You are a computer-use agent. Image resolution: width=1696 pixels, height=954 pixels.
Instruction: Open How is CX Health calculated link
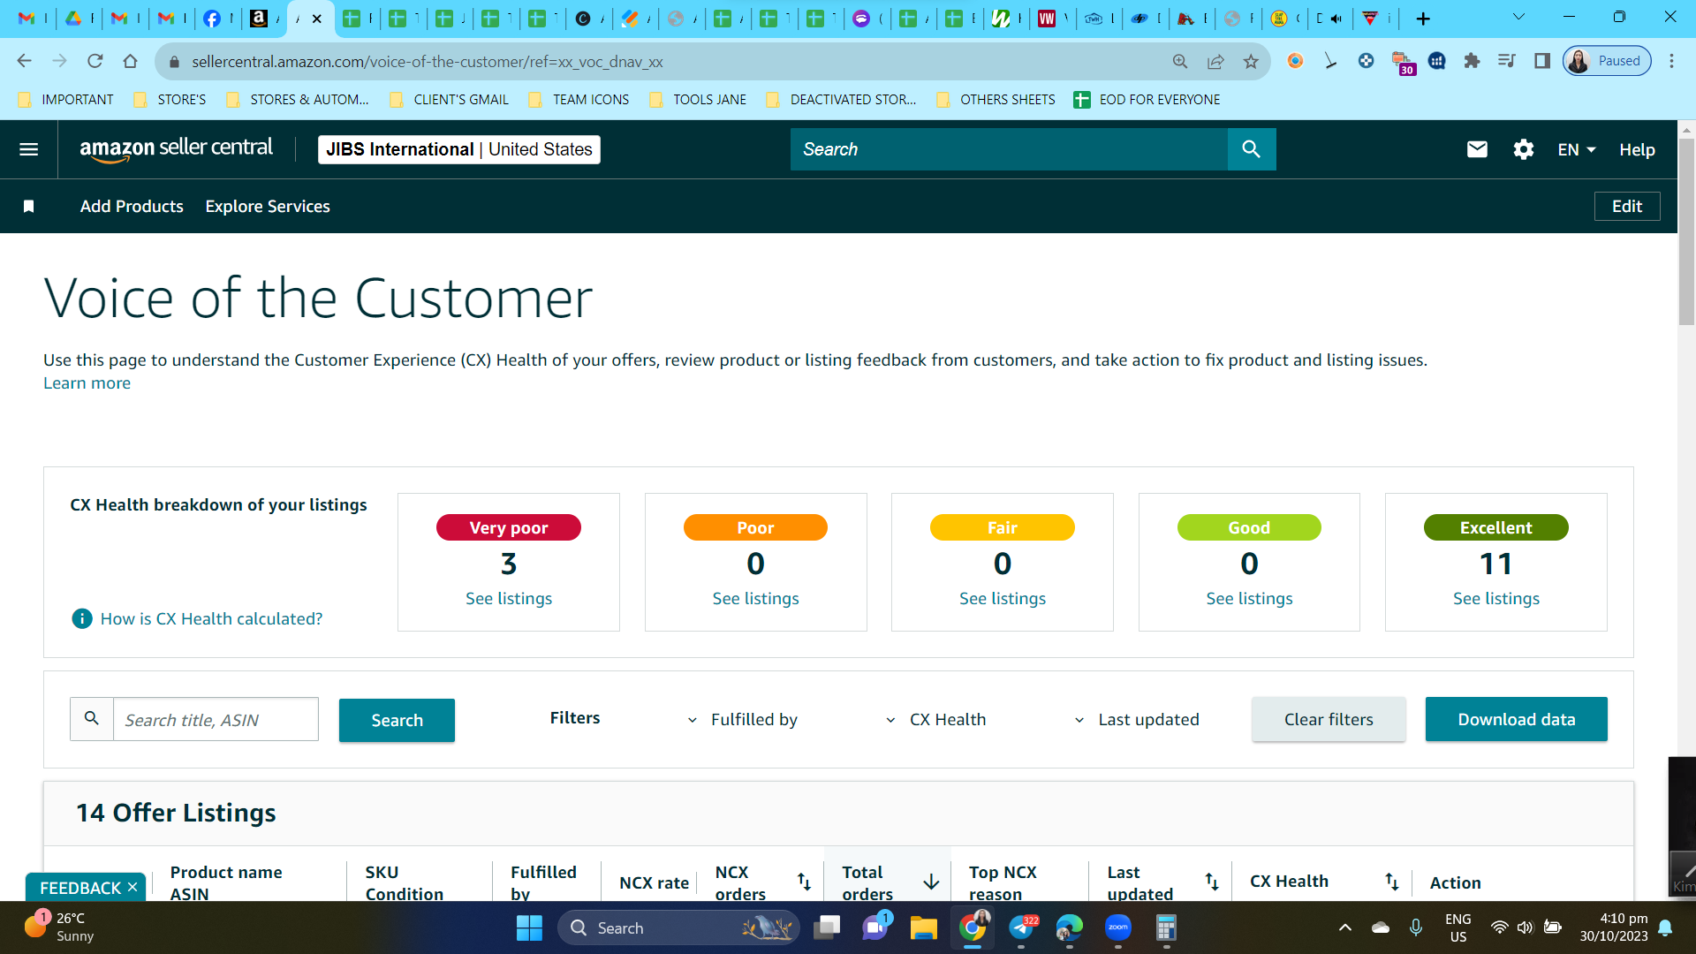211,619
